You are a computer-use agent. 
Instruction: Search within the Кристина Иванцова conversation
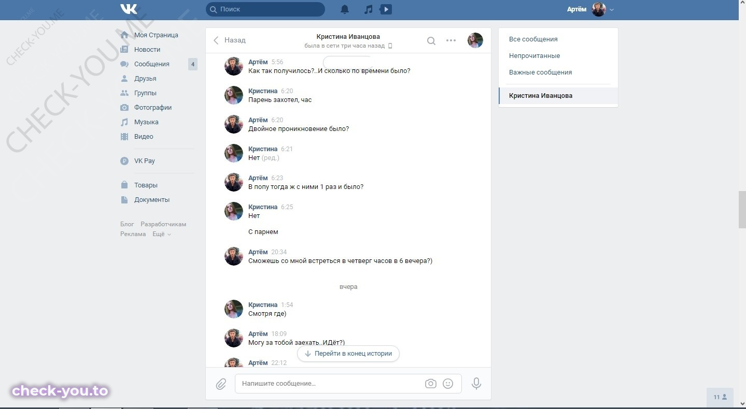click(x=431, y=41)
